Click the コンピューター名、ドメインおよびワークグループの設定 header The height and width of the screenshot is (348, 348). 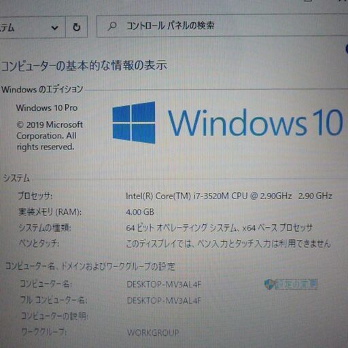point(90,266)
